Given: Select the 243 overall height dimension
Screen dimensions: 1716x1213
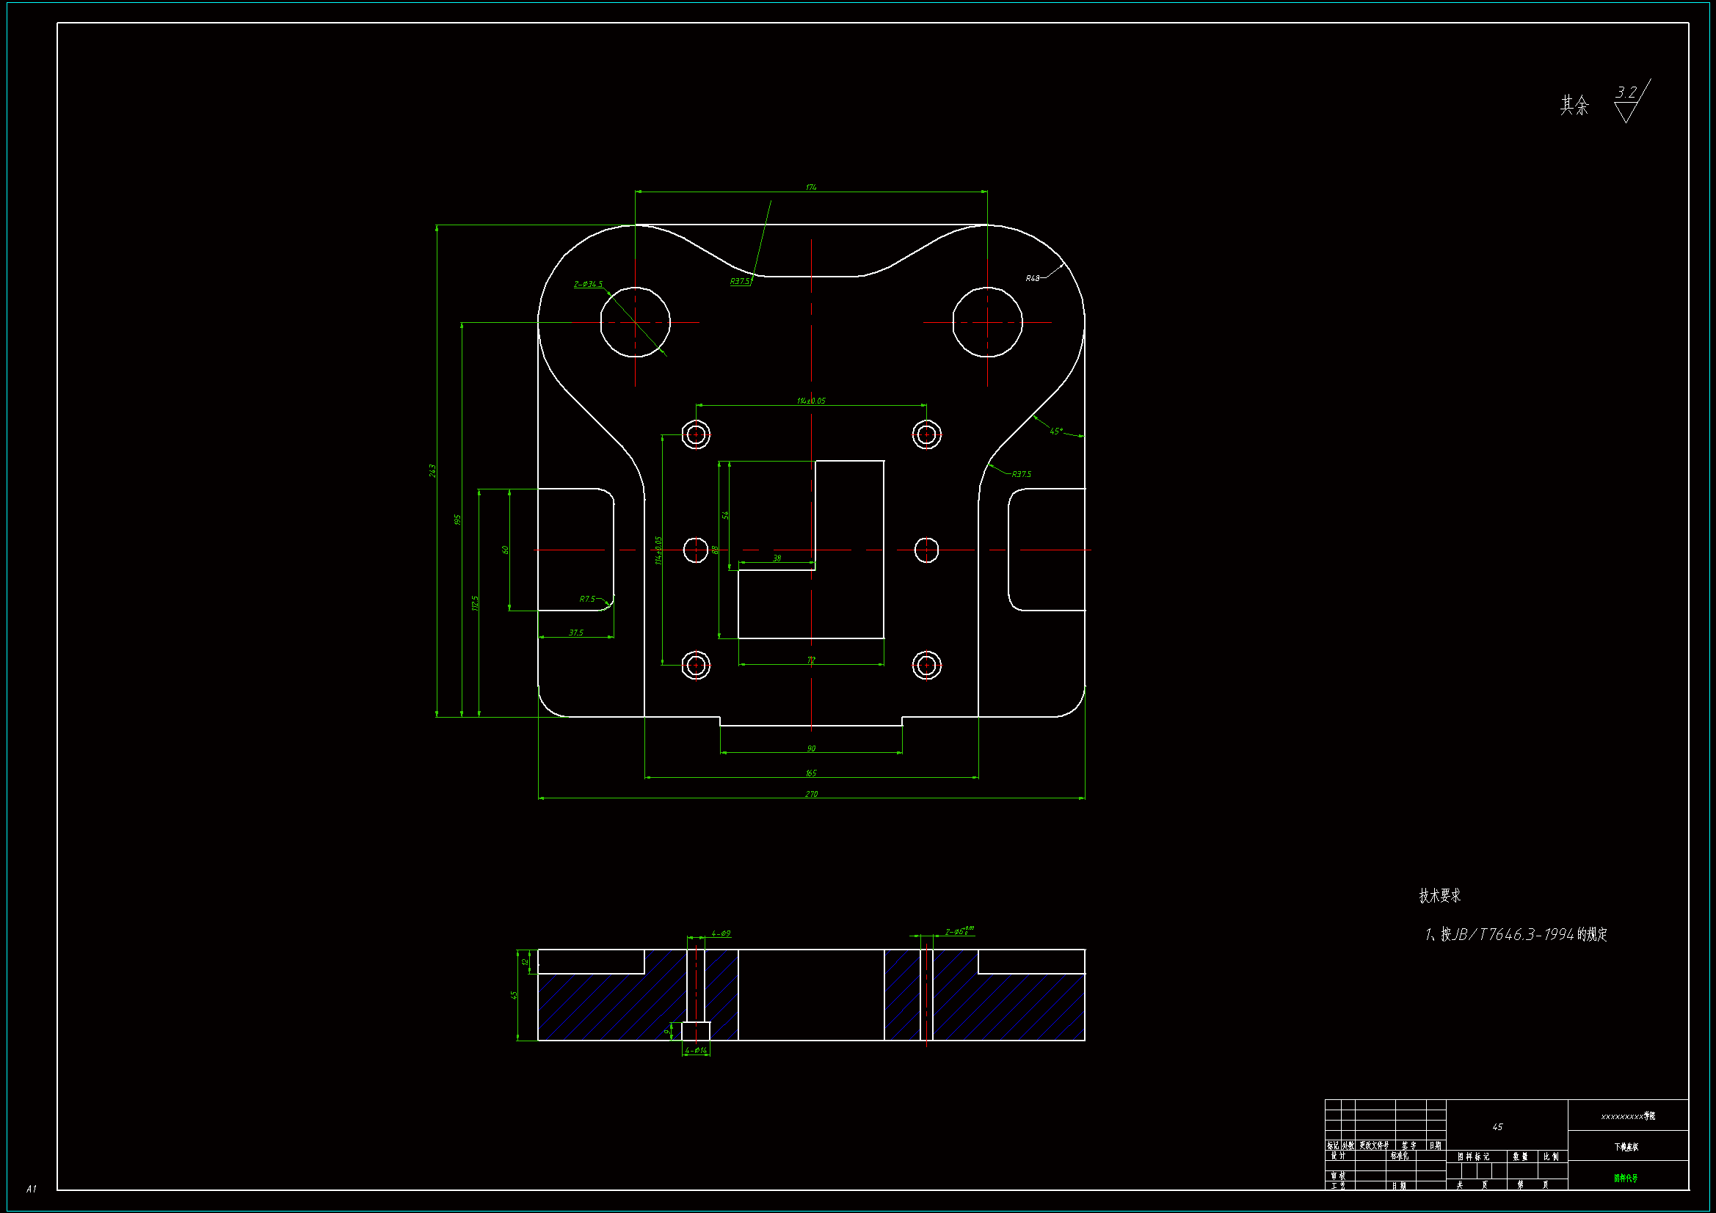Looking at the screenshot, I should point(432,471).
